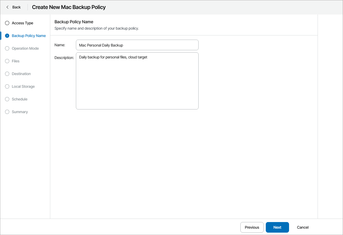Navigate to the Summary step

pos(19,112)
